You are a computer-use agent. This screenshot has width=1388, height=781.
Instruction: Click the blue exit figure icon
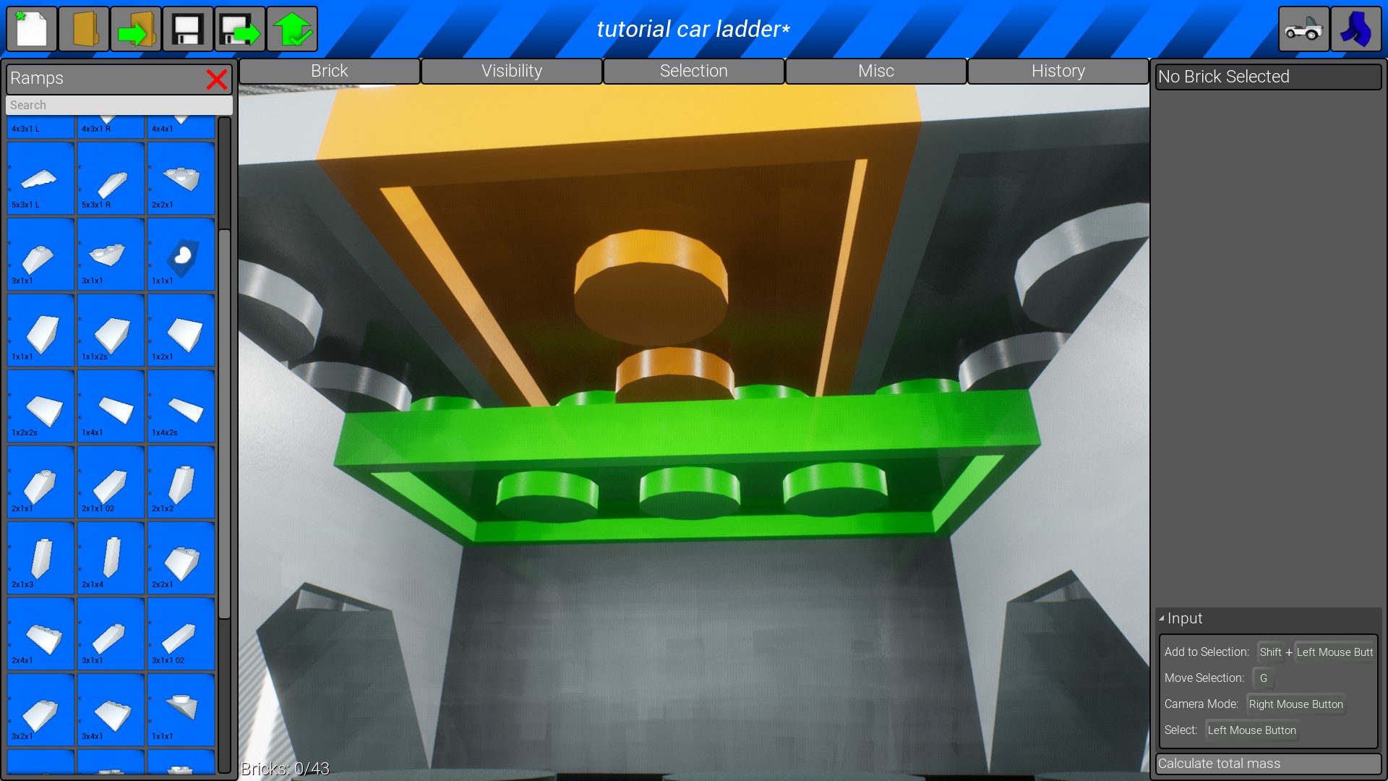[1355, 30]
